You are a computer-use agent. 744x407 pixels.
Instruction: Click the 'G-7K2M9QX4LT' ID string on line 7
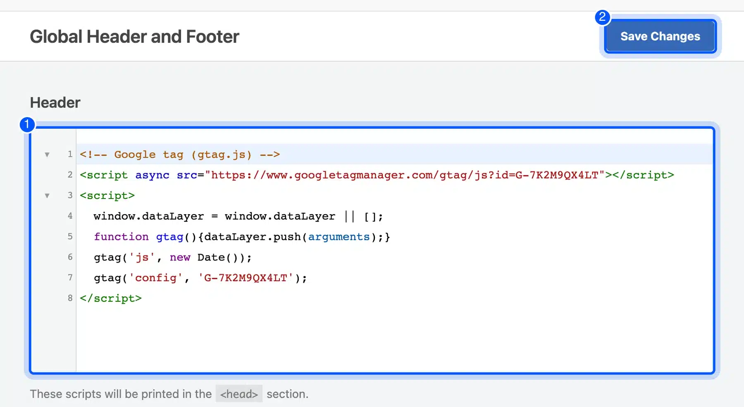click(246, 278)
